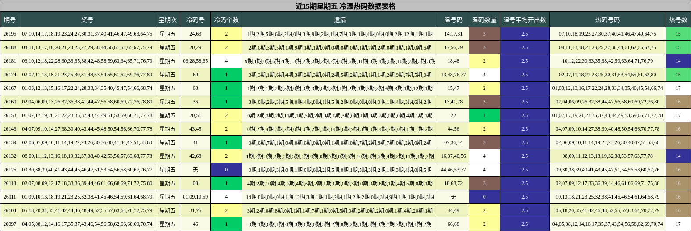
Task: Click the hot numbers list in row 26118
Action: 608,183
